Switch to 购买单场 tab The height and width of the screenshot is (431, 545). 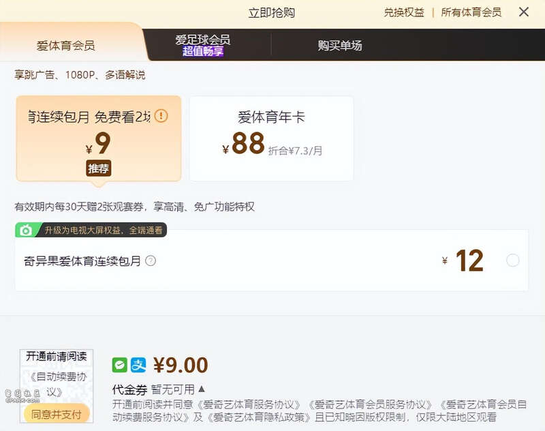click(339, 45)
